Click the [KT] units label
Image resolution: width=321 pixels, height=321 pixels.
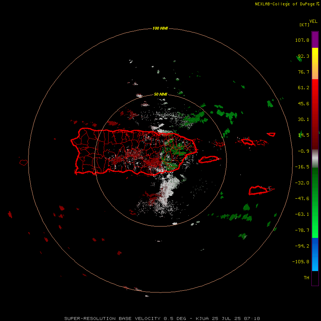pyautogui.click(x=305, y=25)
